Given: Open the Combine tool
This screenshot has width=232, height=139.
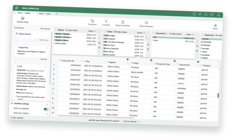Looking at the screenshot, I should tap(106, 23).
